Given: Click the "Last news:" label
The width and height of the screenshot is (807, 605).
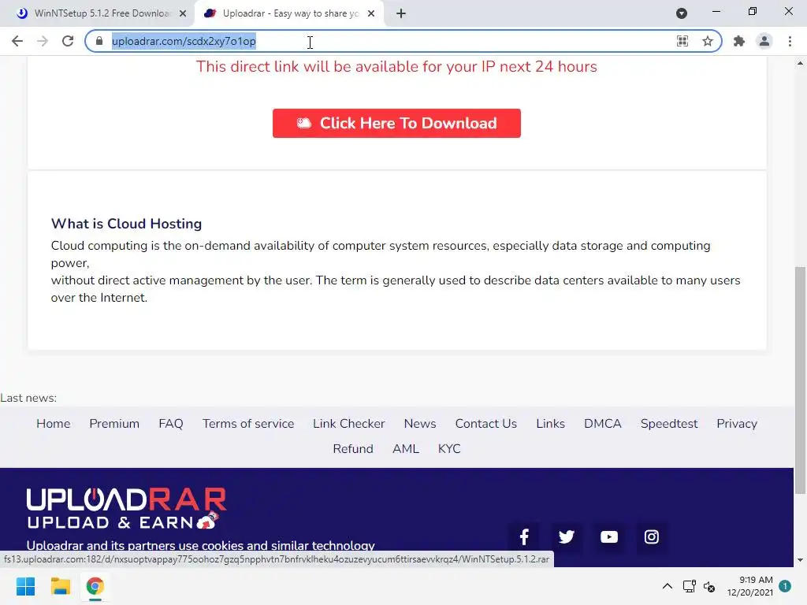Looking at the screenshot, I should pos(28,398).
